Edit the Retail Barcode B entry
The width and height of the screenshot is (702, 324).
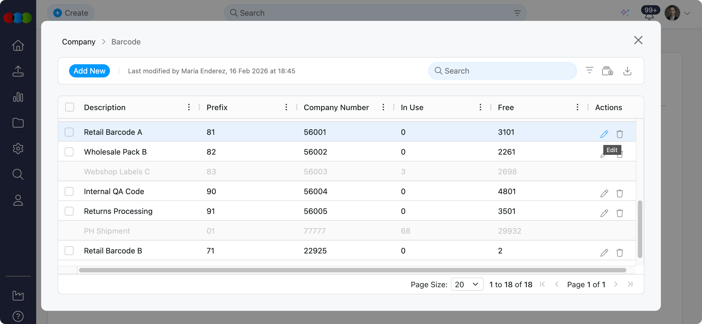(604, 253)
